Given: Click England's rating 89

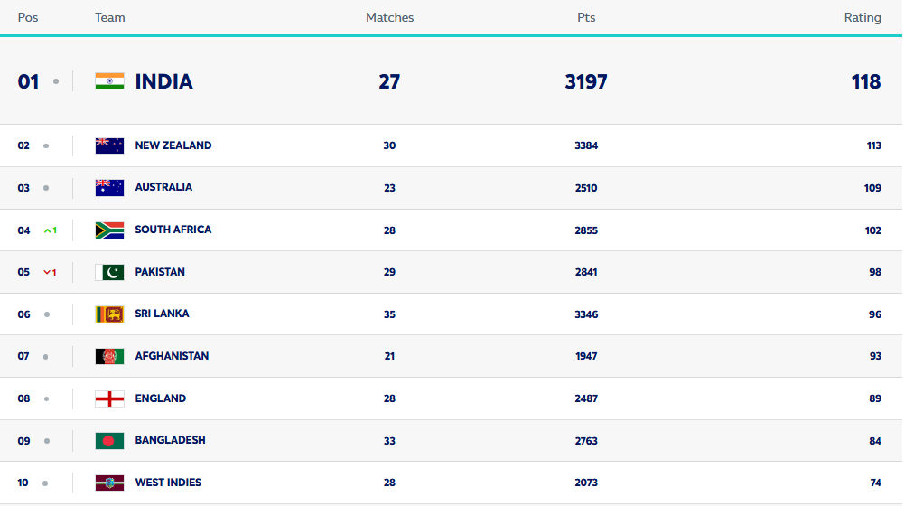Looking at the screenshot, I should click(875, 398).
